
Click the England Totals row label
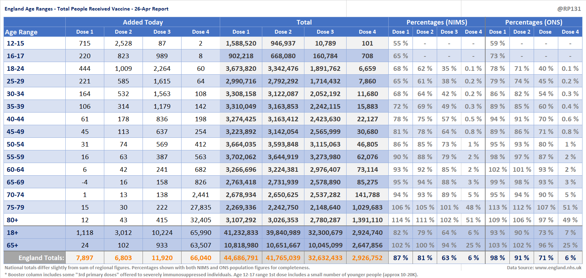pos(41,258)
